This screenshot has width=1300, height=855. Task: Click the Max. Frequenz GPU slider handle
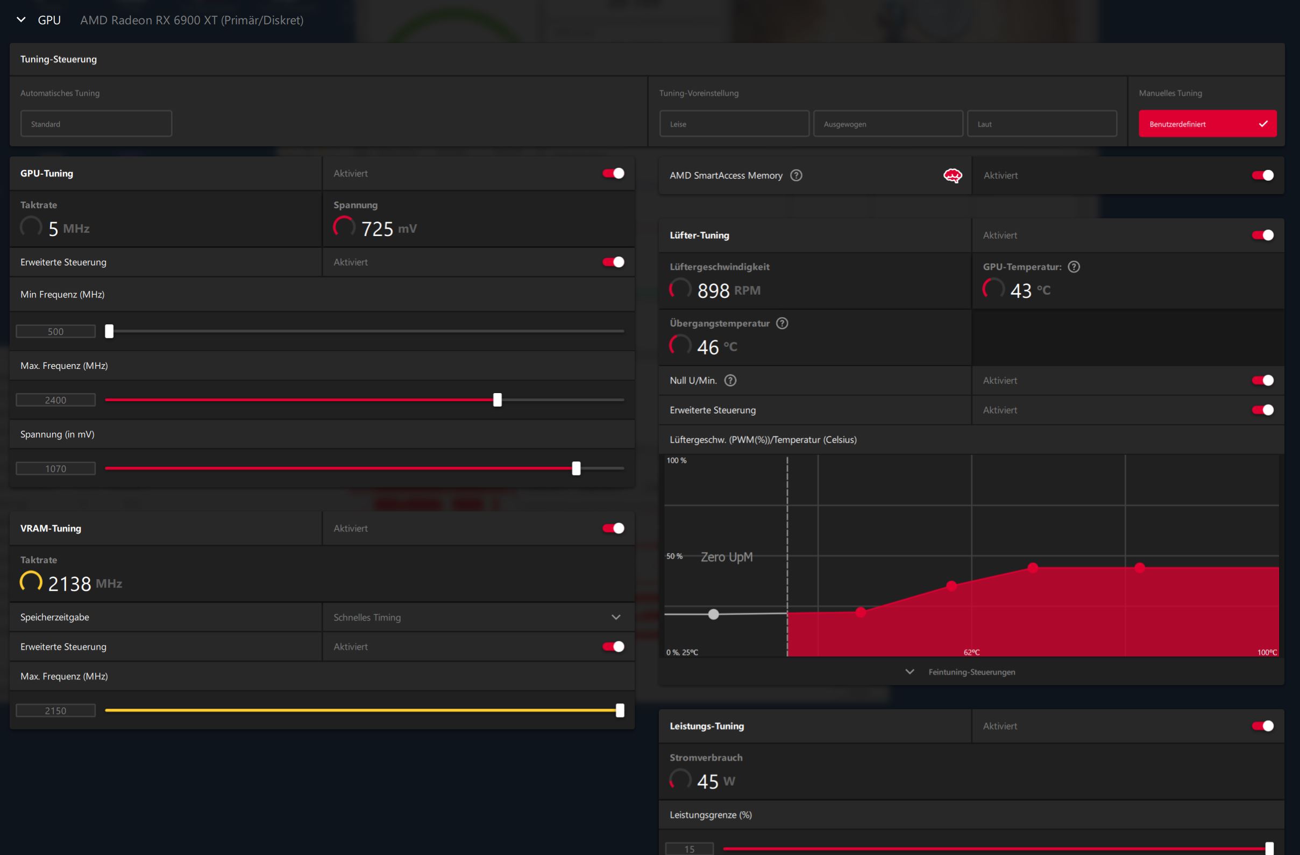[x=497, y=400]
